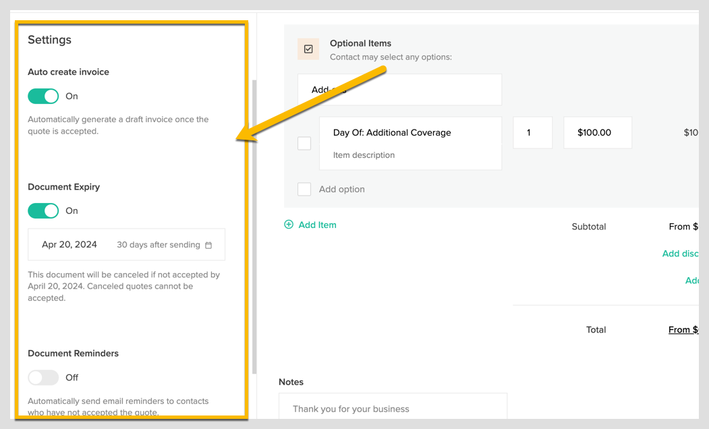Image resolution: width=709 pixels, height=429 pixels.
Task: Click the calendar icon in expiry date field
Action: coord(208,246)
